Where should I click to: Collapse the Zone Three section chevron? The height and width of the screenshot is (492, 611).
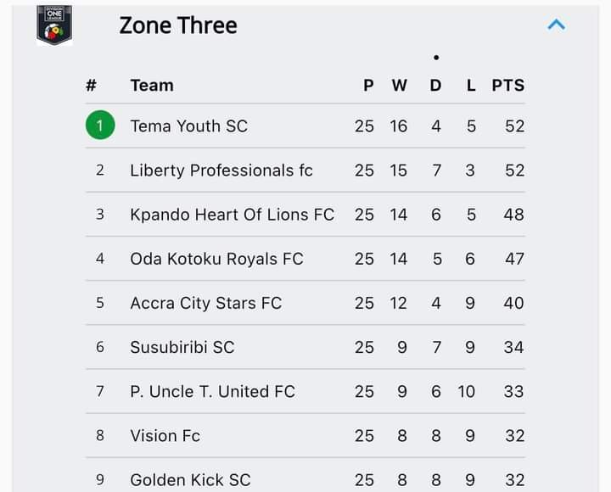pos(556,25)
